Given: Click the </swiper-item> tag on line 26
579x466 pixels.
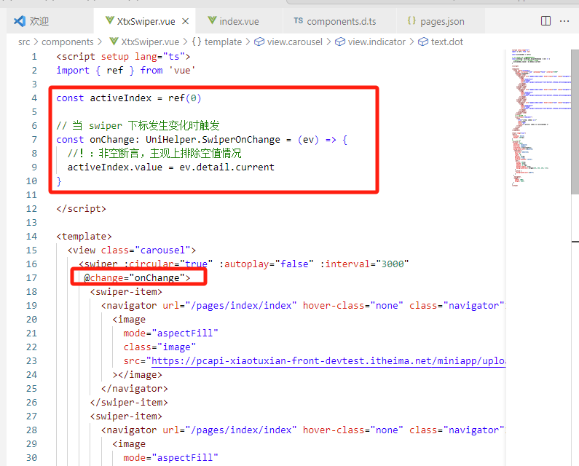Looking at the screenshot, I should point(129,403).
